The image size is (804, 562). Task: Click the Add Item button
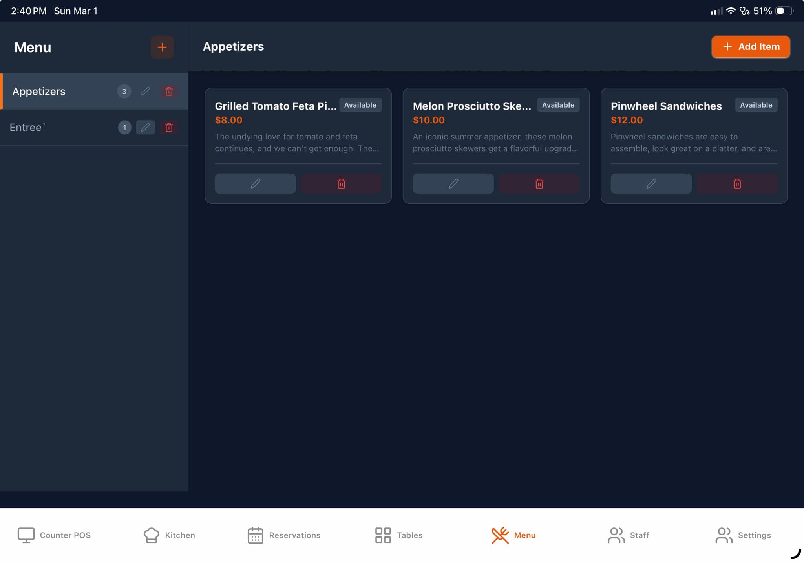click(x=750, y=47)
